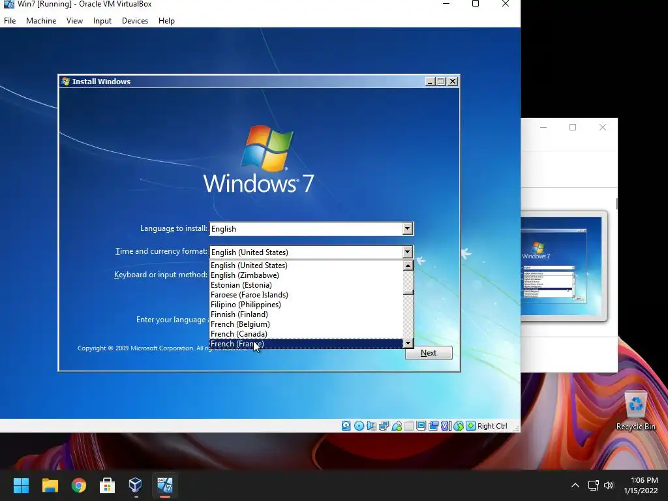The height and width of the screenshot is (501, 668).
Task: Click the greyed shared folders status icon
Action: [408, 425]
